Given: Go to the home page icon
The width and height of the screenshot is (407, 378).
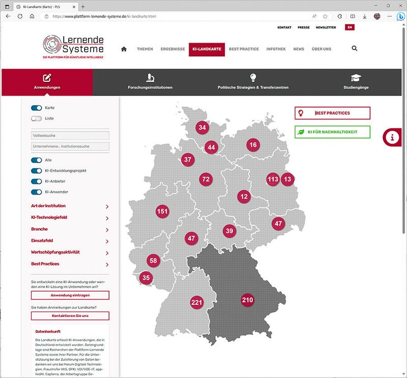Looking at the screenshot, I should [x=124, y=49].
